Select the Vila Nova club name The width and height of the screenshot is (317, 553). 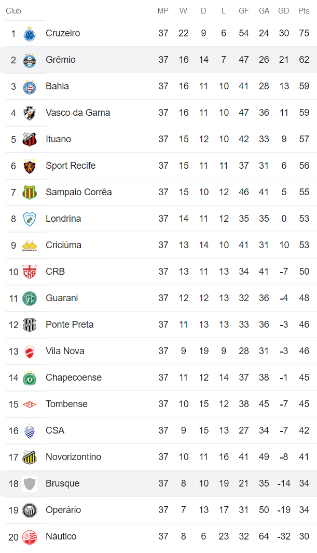65,351
